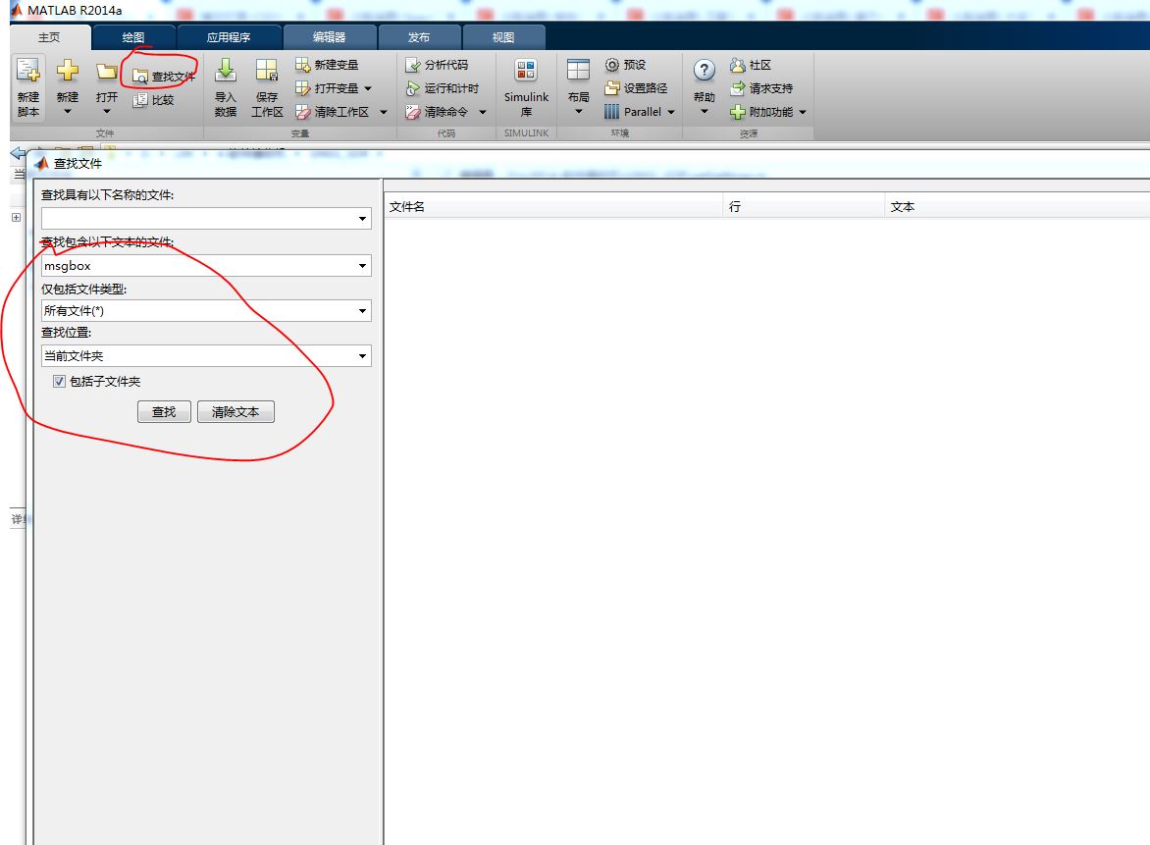This screenshot has height=845, width=1150.
Task: Click Clear Workspace (清除工作区)
Action: tap(333, 112)
